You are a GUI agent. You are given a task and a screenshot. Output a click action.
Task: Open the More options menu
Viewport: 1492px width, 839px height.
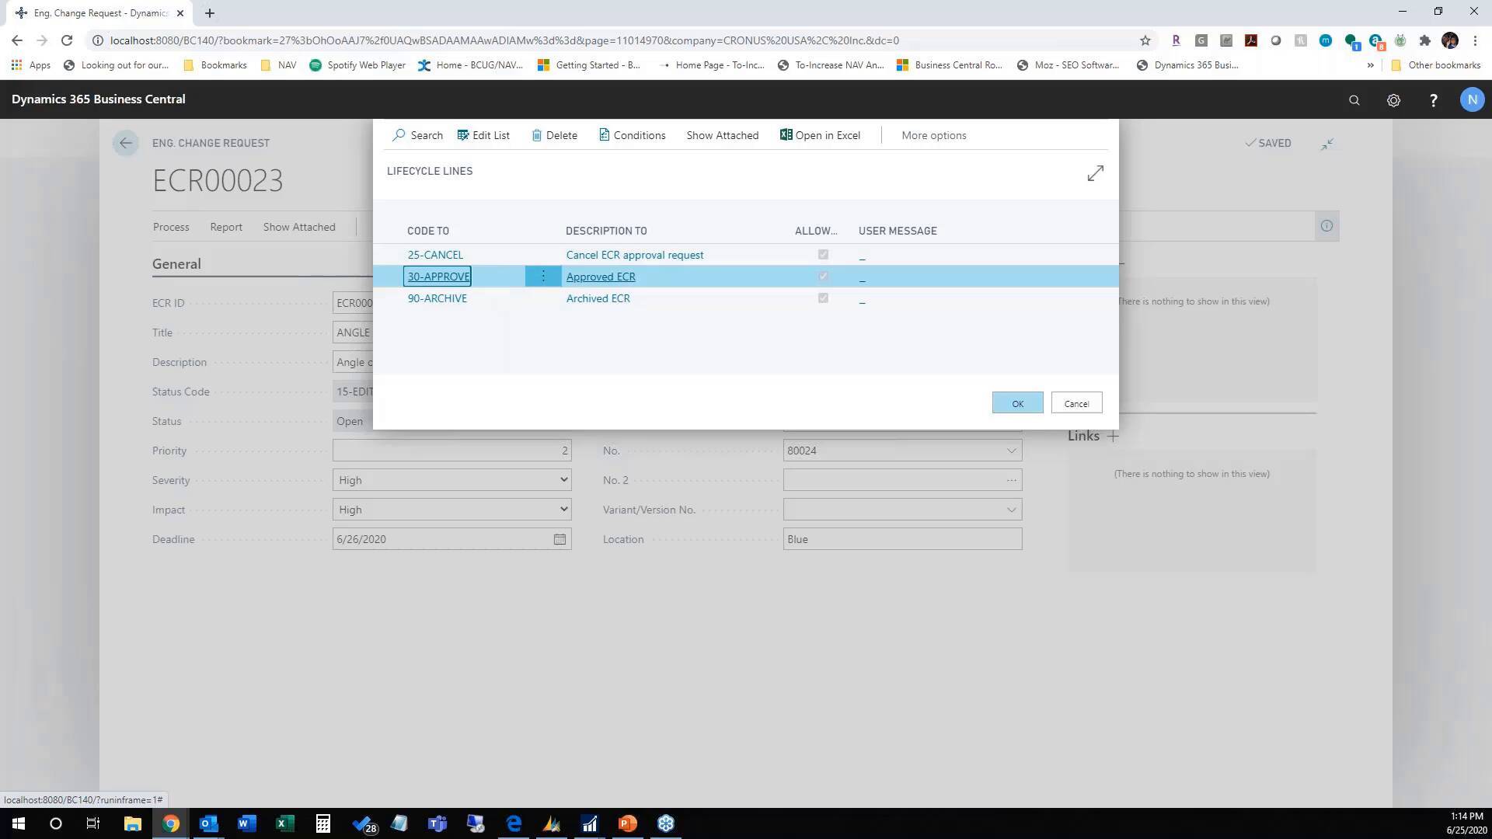[933, 135]
